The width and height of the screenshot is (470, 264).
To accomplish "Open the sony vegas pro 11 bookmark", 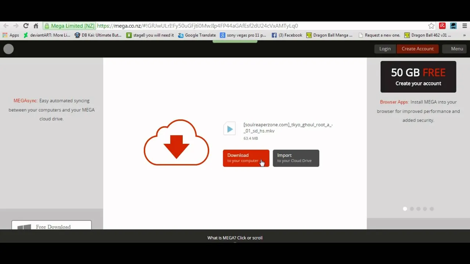I will coord(243,35).
